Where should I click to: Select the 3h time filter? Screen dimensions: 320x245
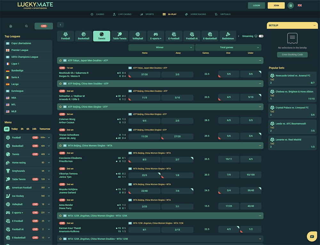click(x=22, y=129)
